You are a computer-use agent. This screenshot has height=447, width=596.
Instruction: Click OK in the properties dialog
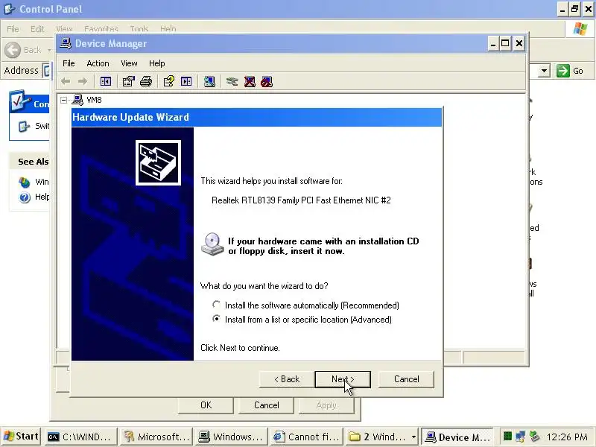click(206, 405)
